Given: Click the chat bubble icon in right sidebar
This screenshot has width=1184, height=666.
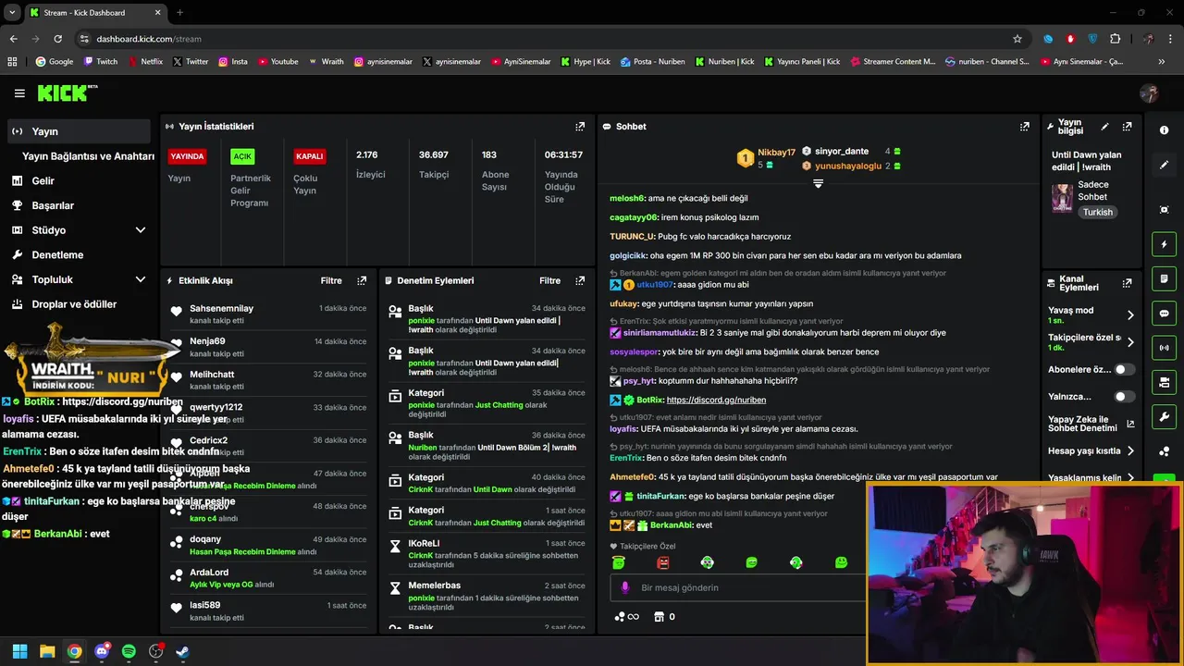Looking at the screenshot, I should (1164, 314).
